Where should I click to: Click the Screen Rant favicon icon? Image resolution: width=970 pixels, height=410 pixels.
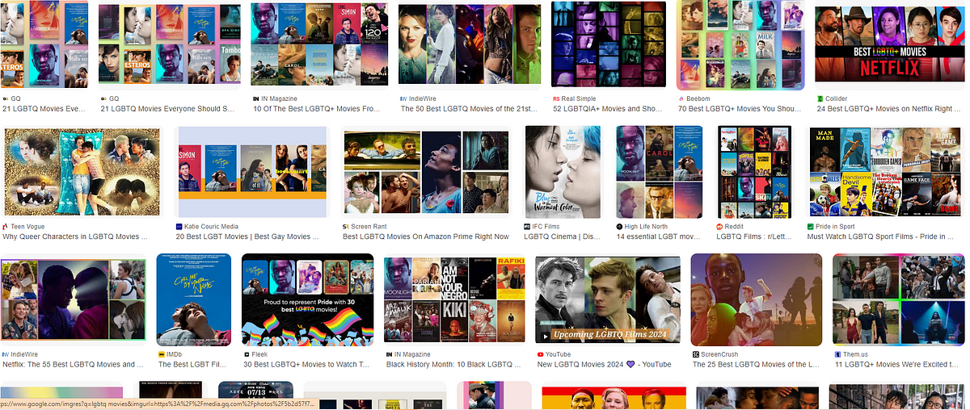tap(346, 227)
